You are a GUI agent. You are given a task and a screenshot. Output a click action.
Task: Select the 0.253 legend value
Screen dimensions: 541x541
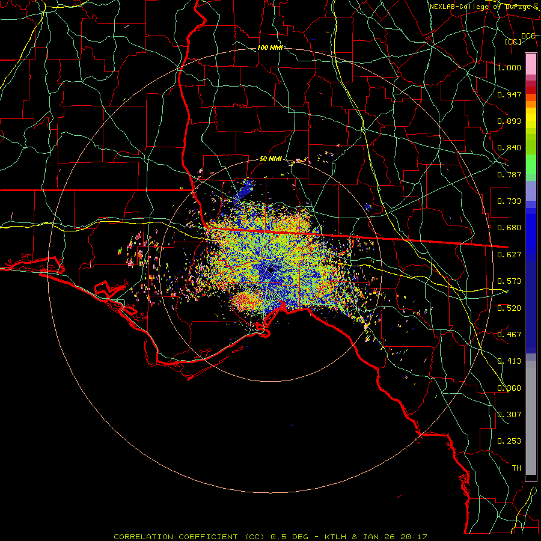[509, 441]
